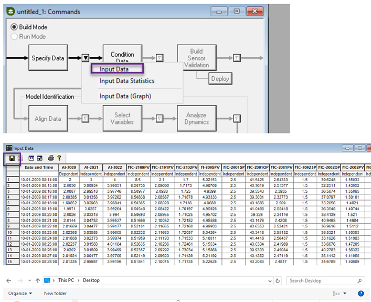Choose Input Data Statistics menu entry
This screenshot has height=302, width=371.
[x=127, y=81]
